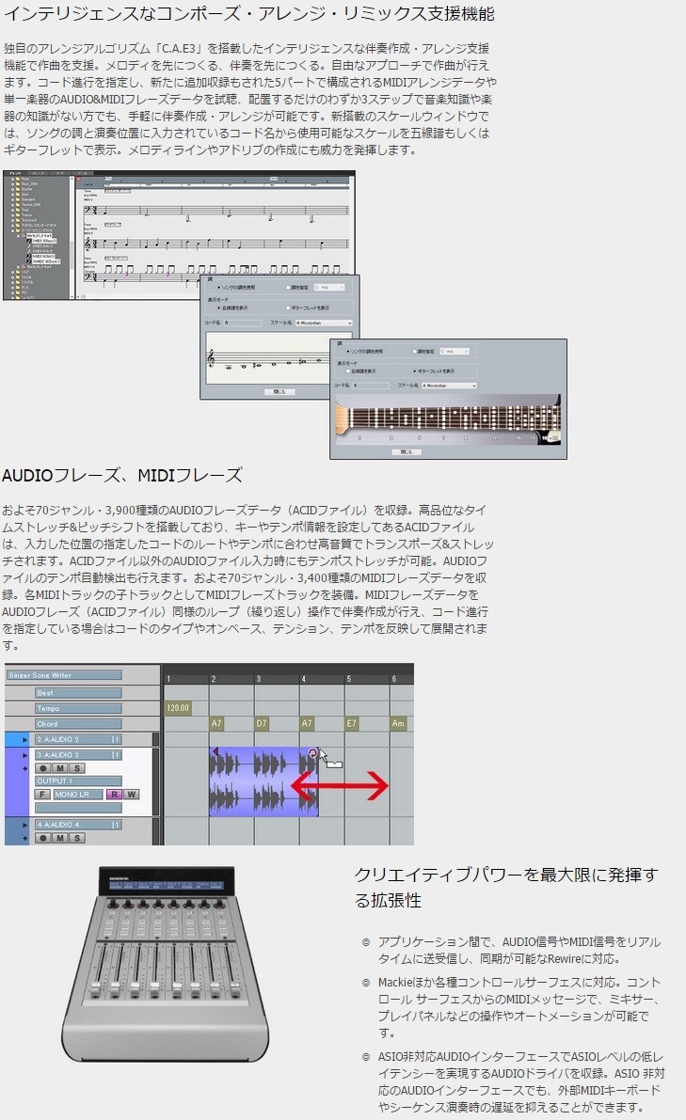
Task: Enable the purple R automation read button
Action: [x=113, y=795]
